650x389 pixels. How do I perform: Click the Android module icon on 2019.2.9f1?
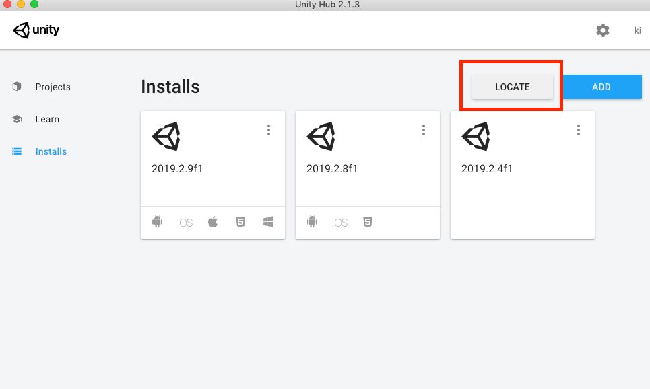point(157,222)
